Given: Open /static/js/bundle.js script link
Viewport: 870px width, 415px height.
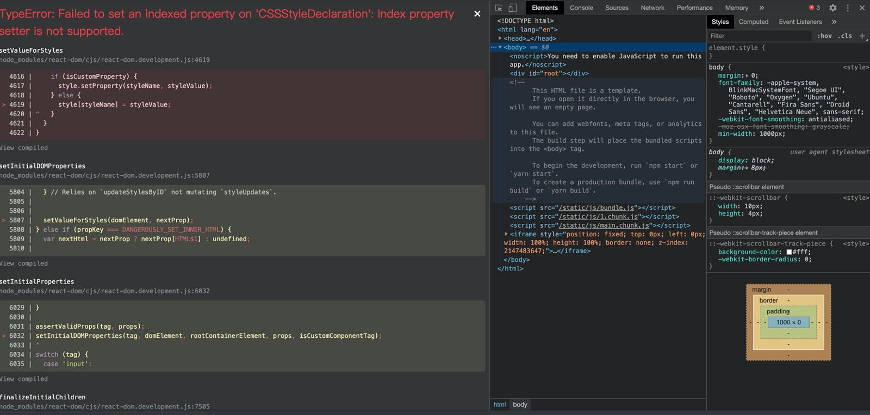Looking at the screenshot, I should (596, 208).
